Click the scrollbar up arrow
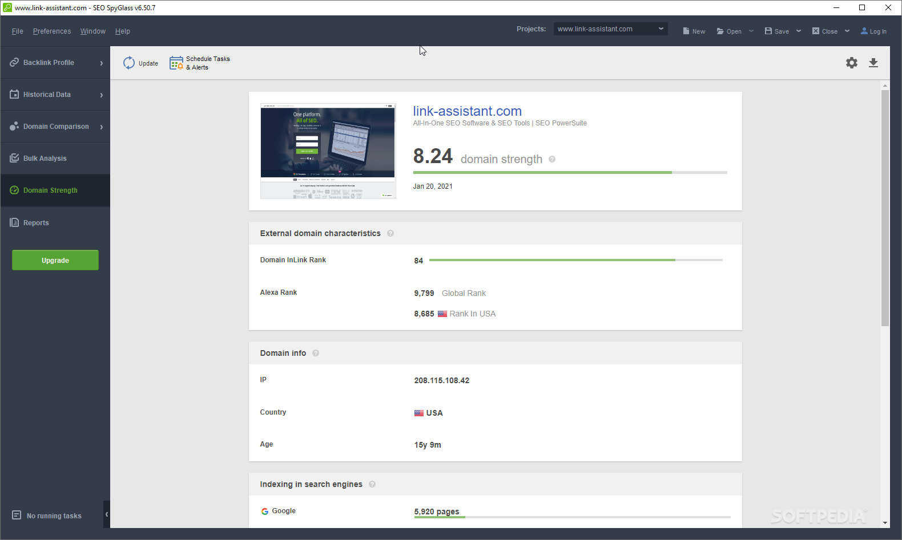Screen dimensions: 902x540 [885, 86]
